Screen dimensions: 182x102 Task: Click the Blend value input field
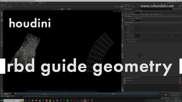click(x=137, y=20)
